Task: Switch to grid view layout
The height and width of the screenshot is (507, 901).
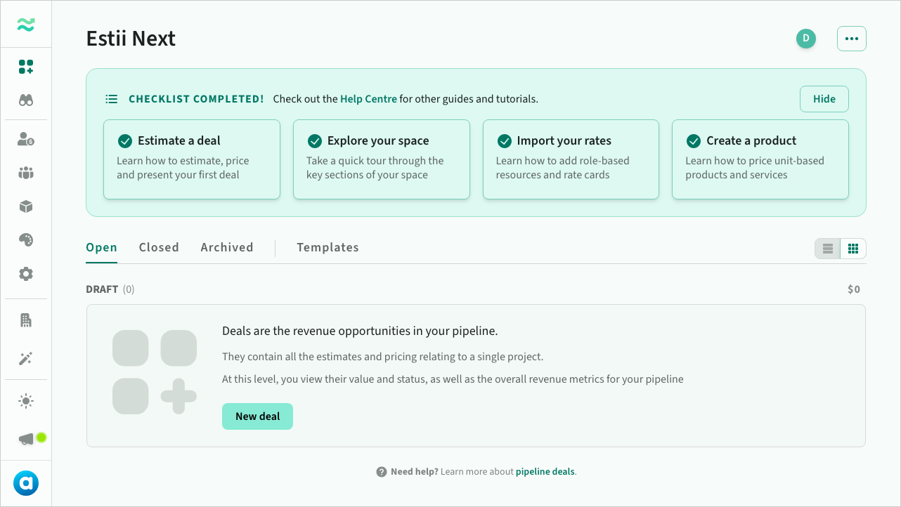Action: tap(853, 249)
